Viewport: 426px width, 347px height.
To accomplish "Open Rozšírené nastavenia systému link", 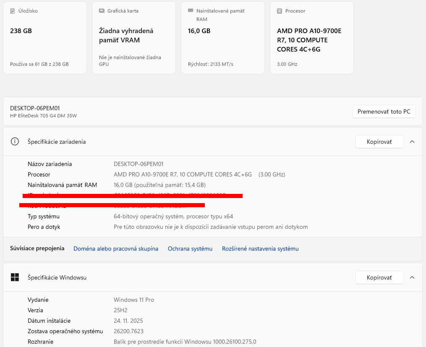I will 260,248.
